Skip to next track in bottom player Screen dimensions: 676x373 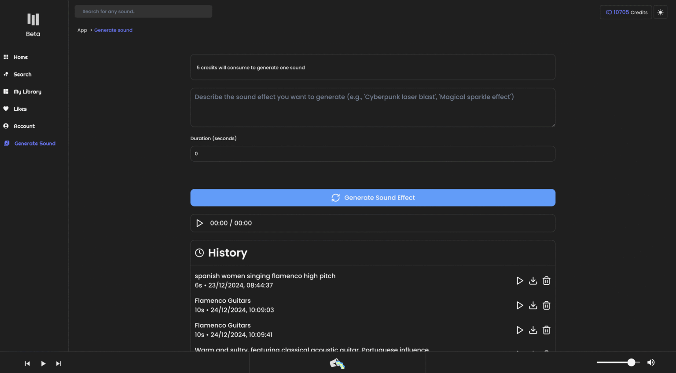pos(59,363)
